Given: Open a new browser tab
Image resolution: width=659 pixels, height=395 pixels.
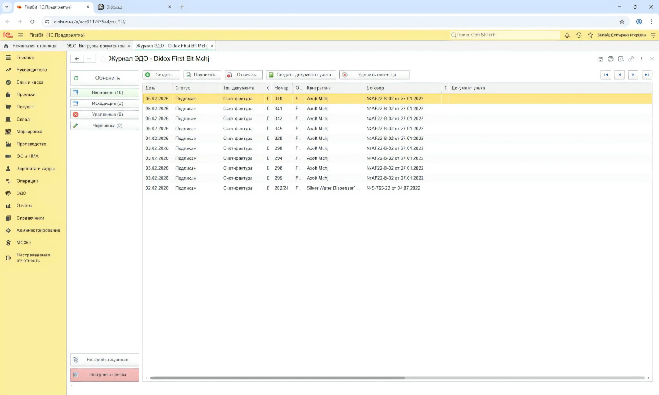Looking at the screenshot, I should pyautogui.click(x=182, y=7).
